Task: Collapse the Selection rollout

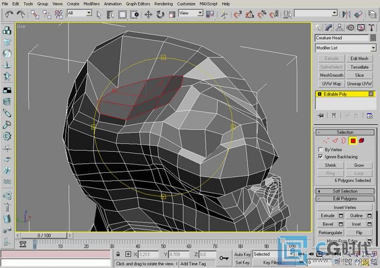Action: [x=345, y=132]
